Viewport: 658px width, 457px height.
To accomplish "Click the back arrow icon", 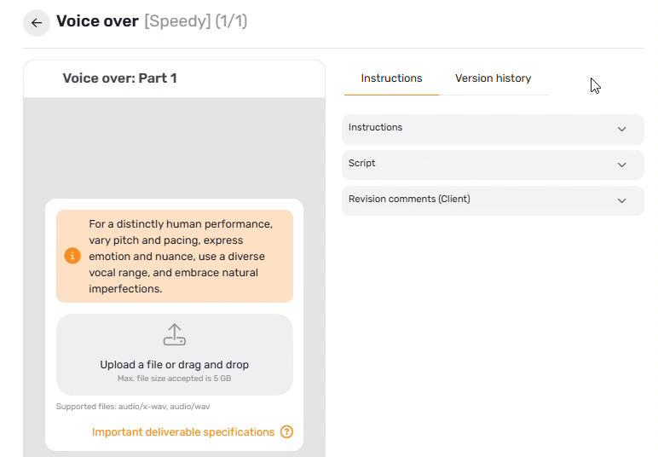I will point(37,23).
